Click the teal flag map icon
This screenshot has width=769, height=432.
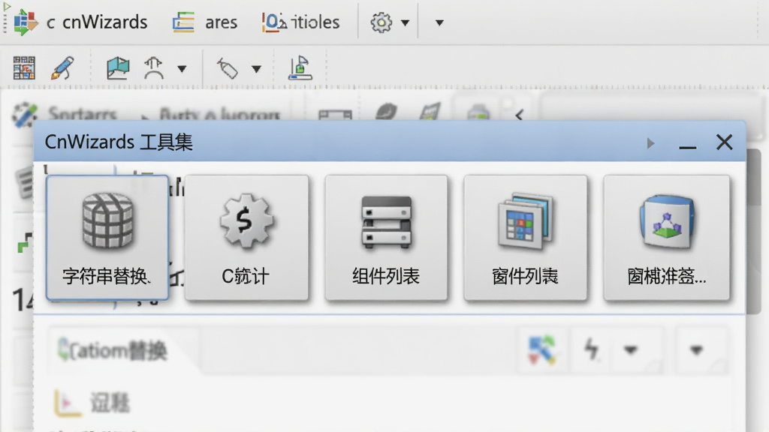point(118,67)
